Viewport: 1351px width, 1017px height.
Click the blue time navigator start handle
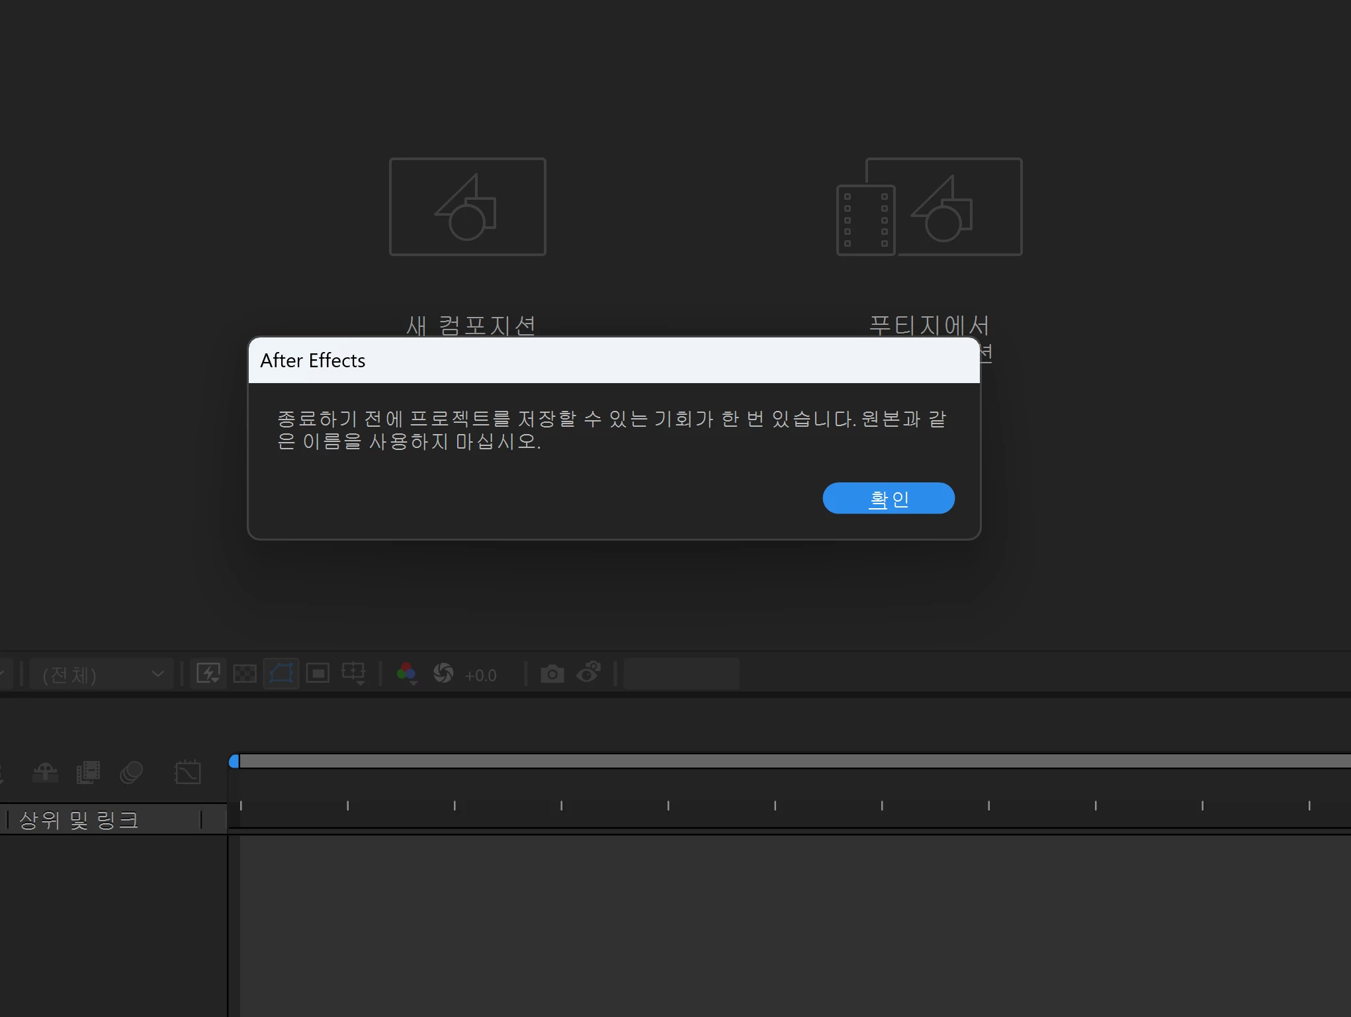pos(234,762)
